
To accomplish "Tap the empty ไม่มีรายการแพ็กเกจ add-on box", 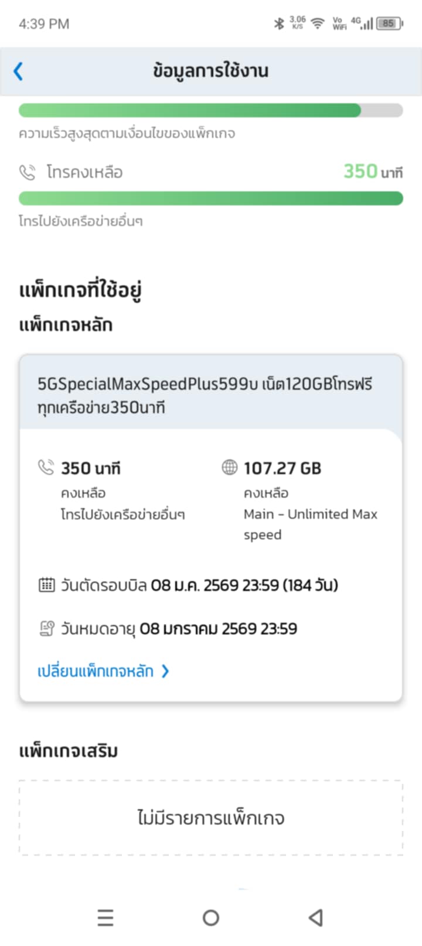I will pyautogui.click(x=211, y=817).
